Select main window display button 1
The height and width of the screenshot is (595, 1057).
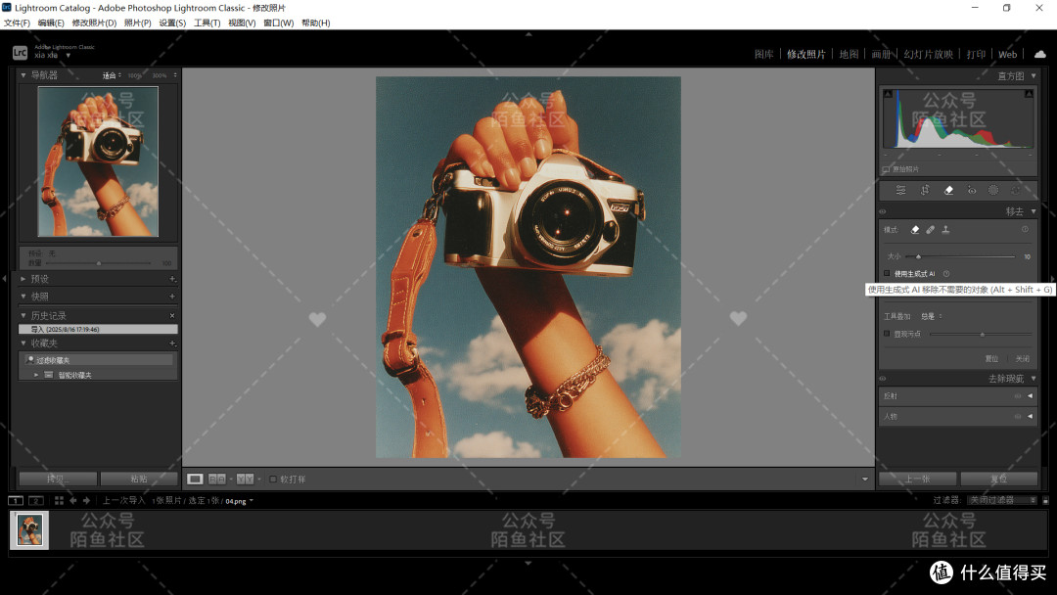(x=16, y=501)
